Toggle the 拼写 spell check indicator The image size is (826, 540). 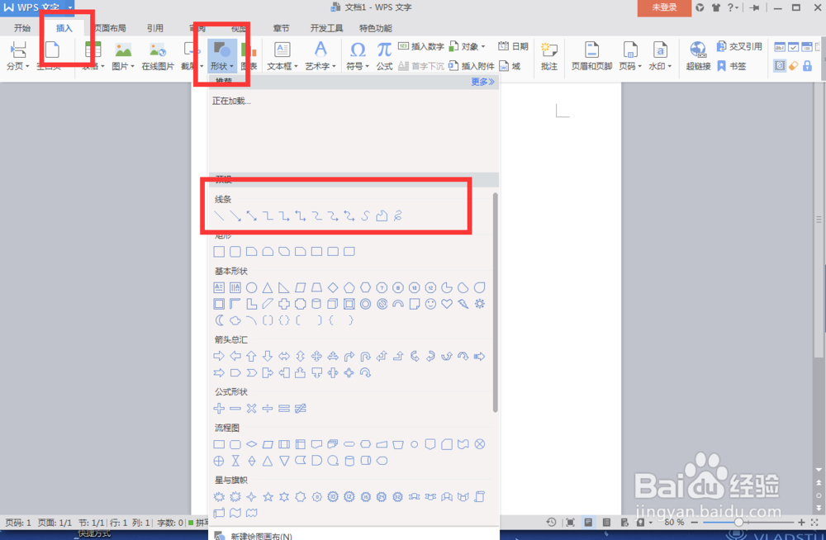pyautogui.click(x=199, y=523)
